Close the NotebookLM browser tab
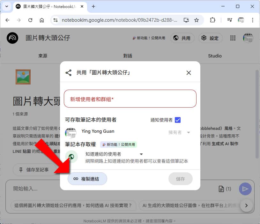Screen dimensions: 260x224 (x=82, y=6)
